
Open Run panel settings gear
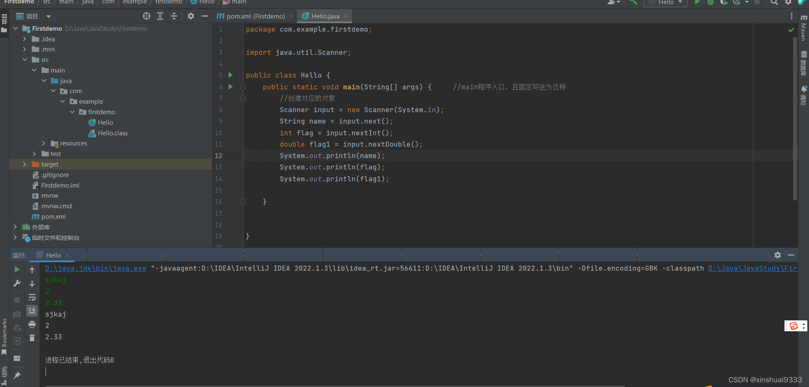tap(777, 255)
